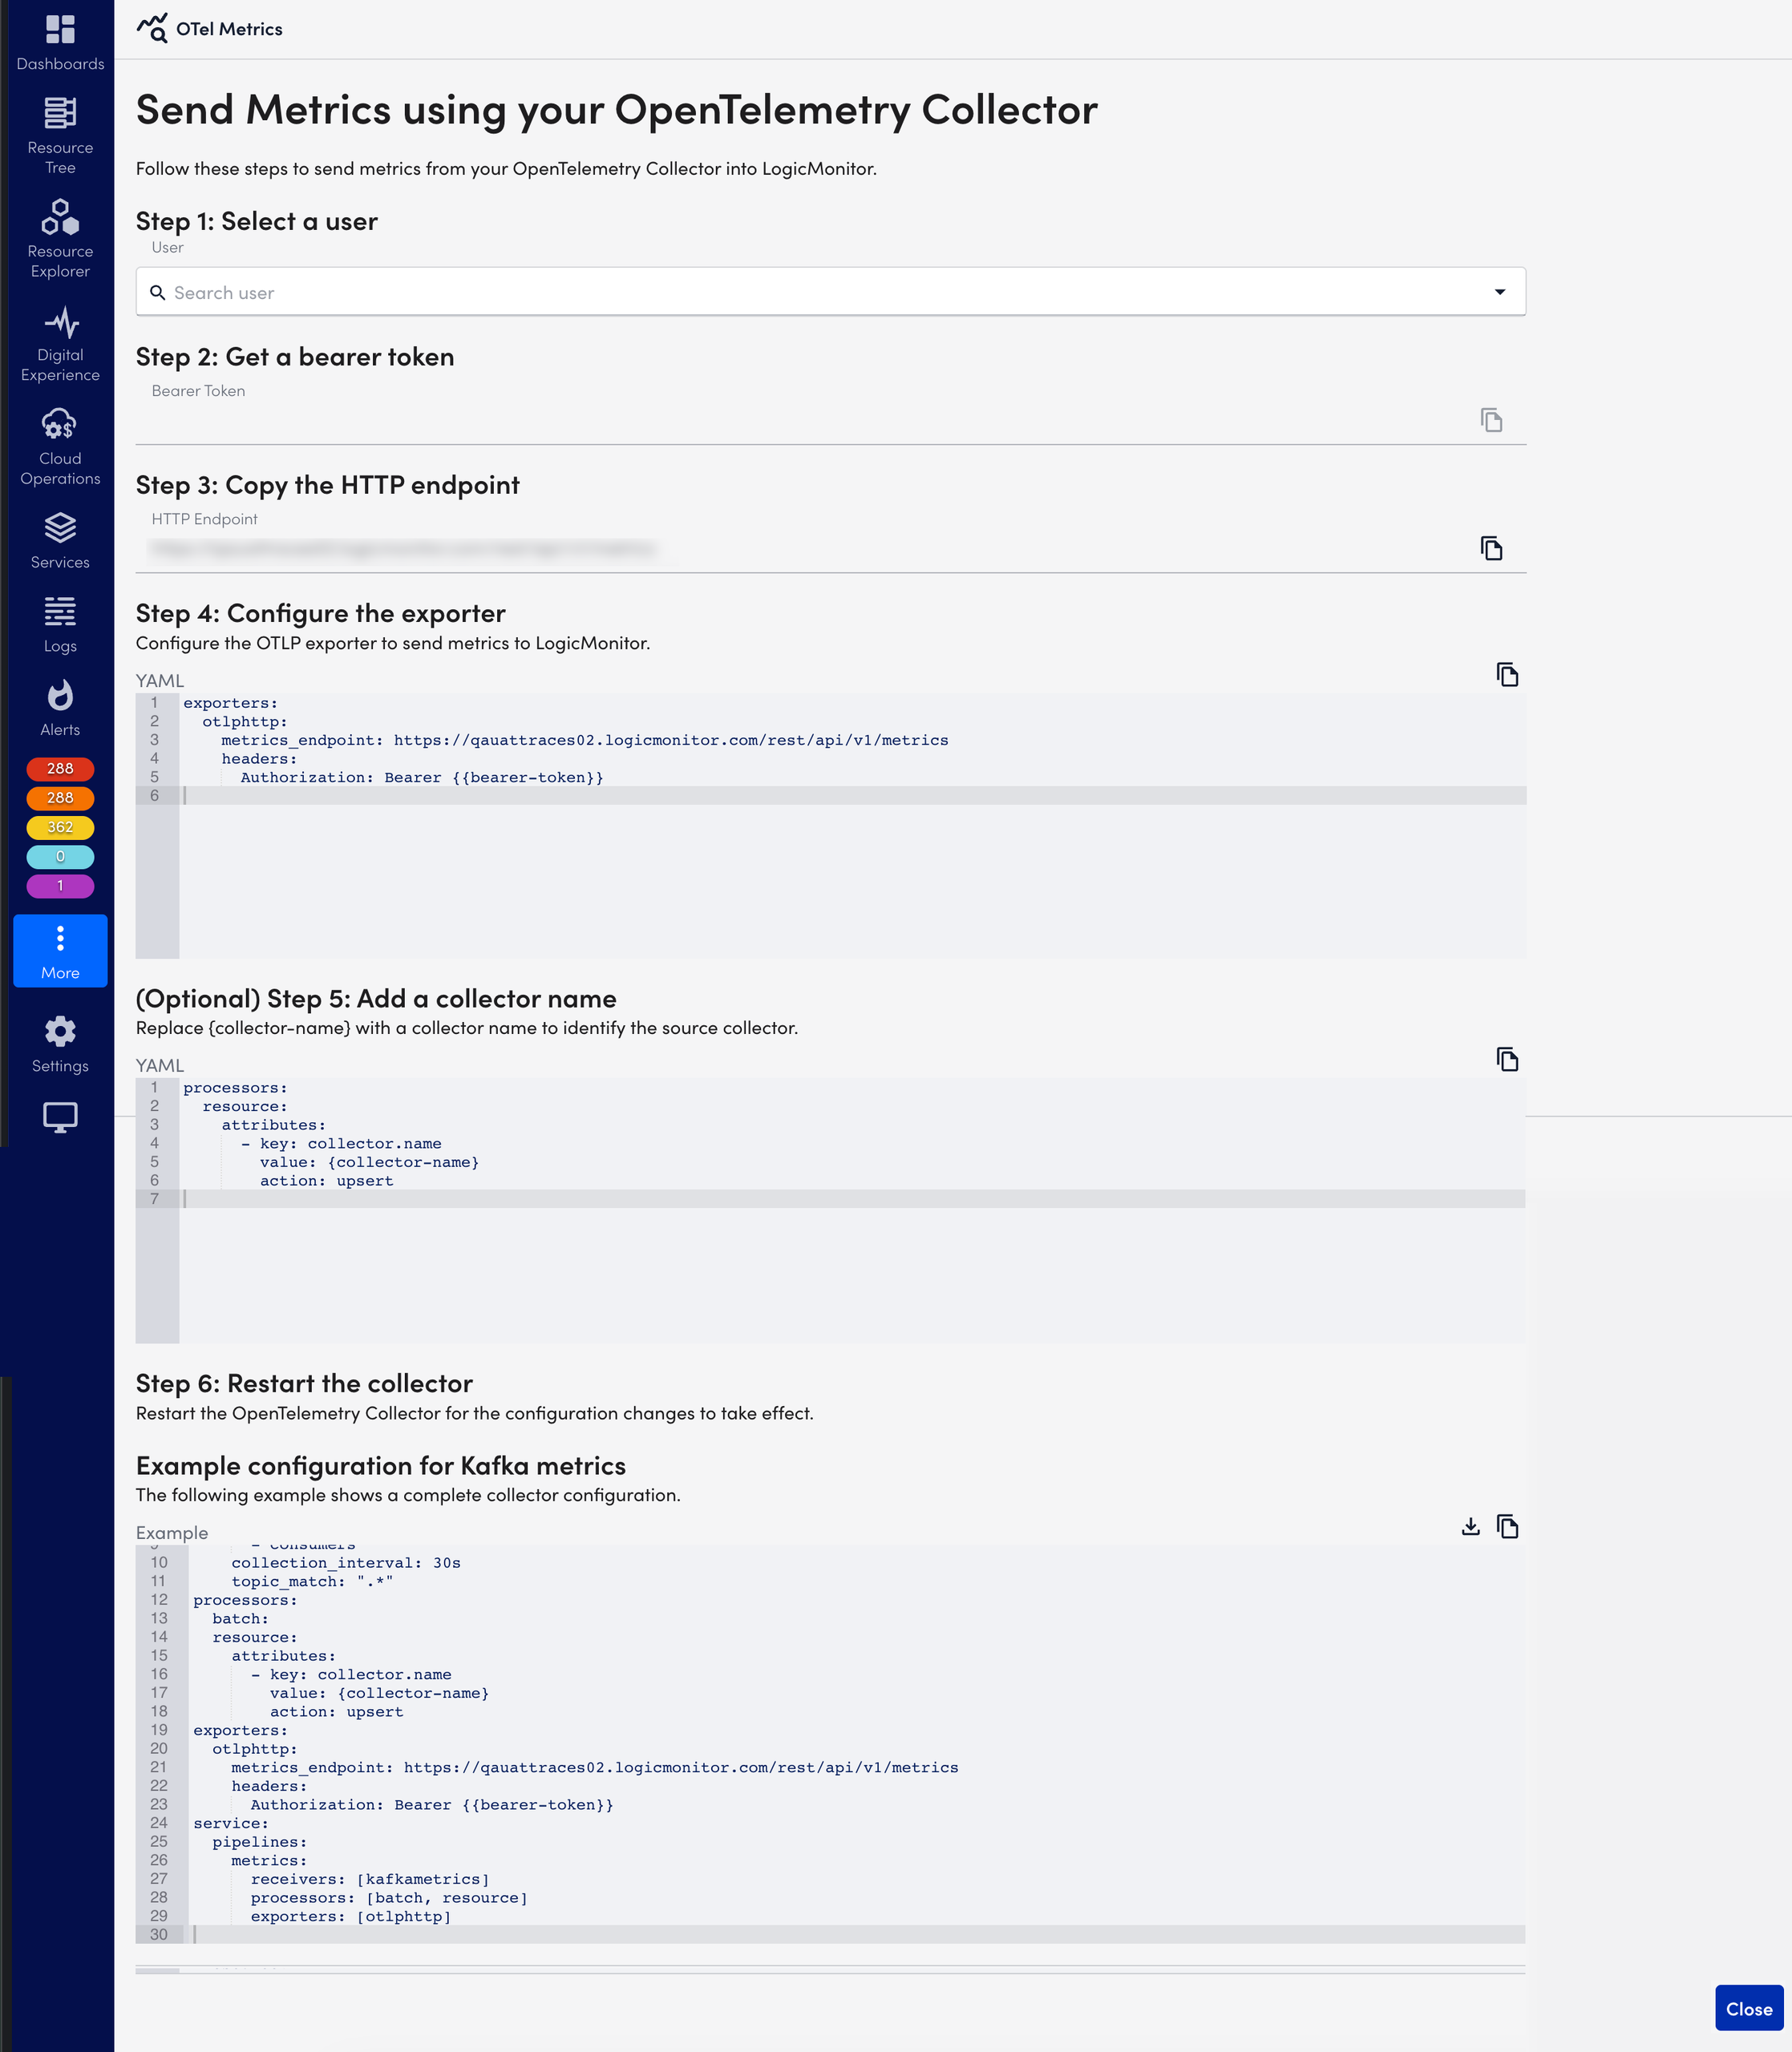Click the blurred HTTP Endpoint value
The image size is (1792, 2052).
pyautogui.click(x=405, y=547)
